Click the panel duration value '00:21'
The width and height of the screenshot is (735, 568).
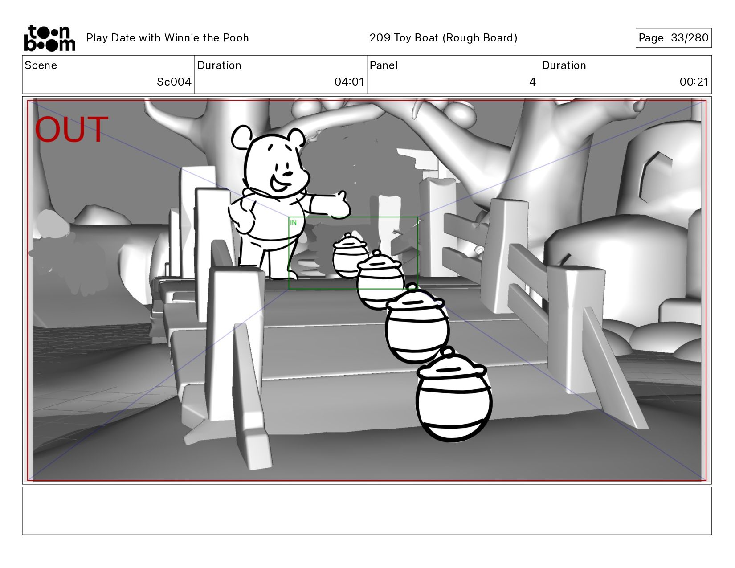pos(694,82)
